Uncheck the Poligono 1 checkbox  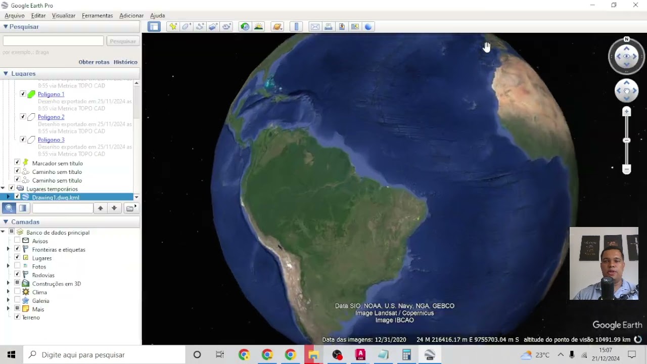[23, 94]
